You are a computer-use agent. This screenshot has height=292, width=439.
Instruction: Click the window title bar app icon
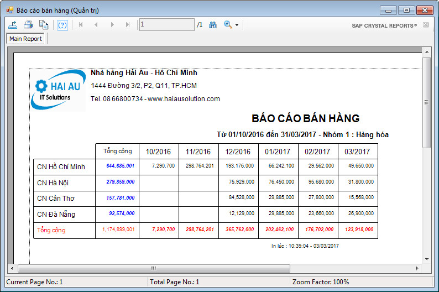(x=10, y=10)
